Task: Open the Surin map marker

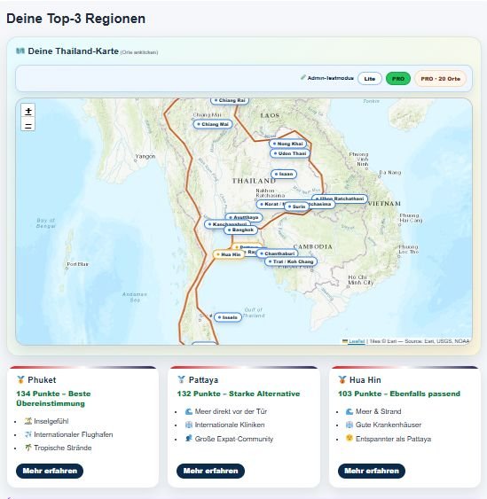Action: 296,207
